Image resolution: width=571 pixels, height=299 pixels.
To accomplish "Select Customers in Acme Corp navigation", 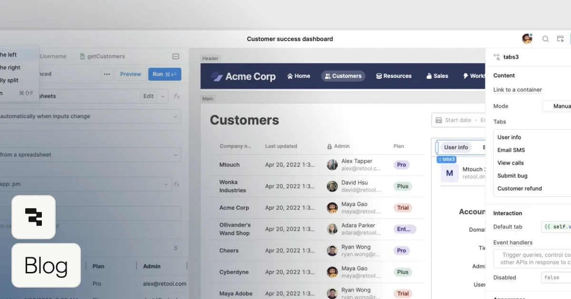I will pyautogui.click(x=343, y=76).
